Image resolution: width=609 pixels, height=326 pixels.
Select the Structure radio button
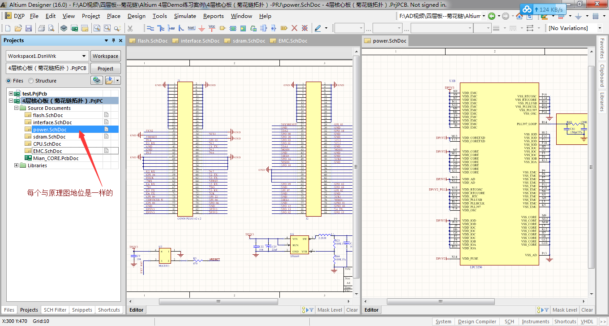[31, 81]
